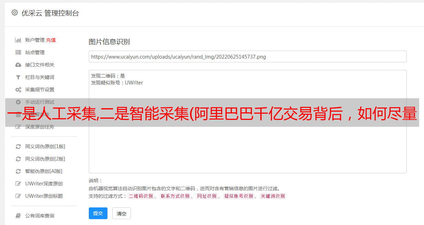Click the 疑似账号识别 tag
Screen dimensions: 424x225
[238, 196]
